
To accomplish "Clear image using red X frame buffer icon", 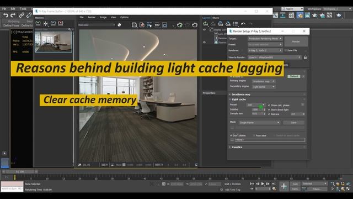I will (x=142, y=25).
